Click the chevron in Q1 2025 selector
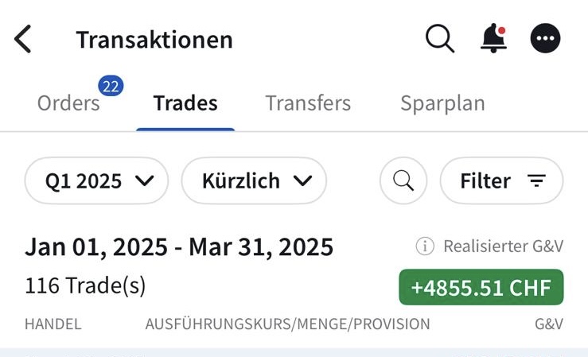Image resolution: width=588 pixels, height=357 pixels. pos(145,181)
